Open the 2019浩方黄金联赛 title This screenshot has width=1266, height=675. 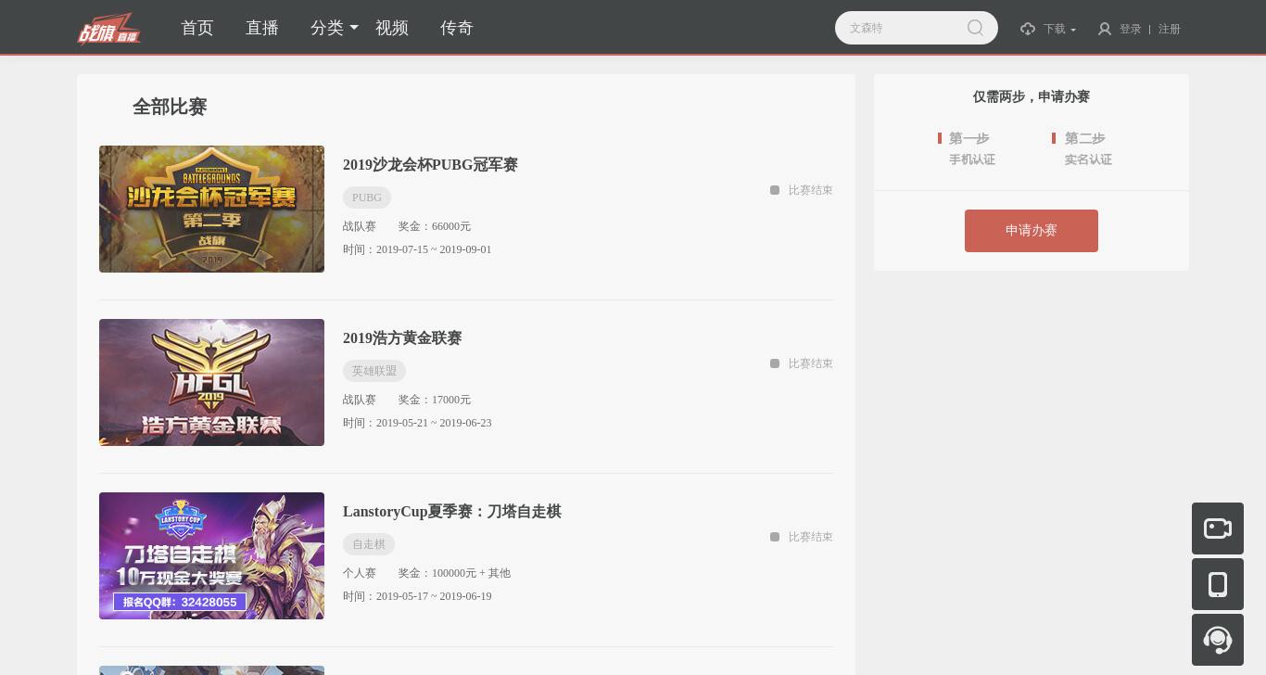(x=402, y=338)
